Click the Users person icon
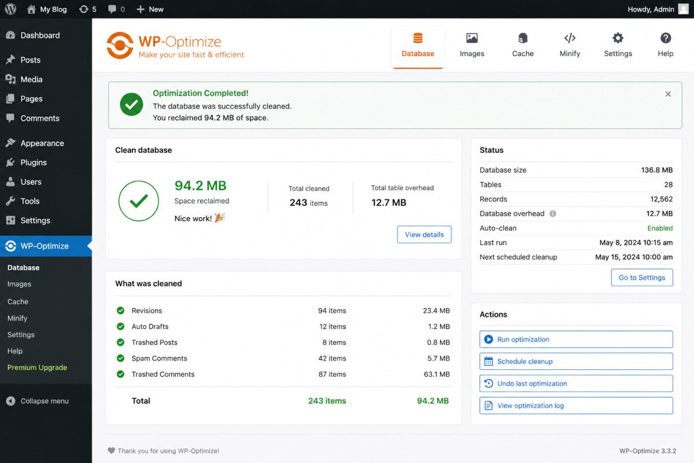The width and height of the screenshot is (694, 463). [10, 182]
